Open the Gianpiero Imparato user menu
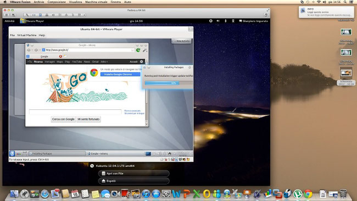The image size is (357, 201). coord(253,21)
